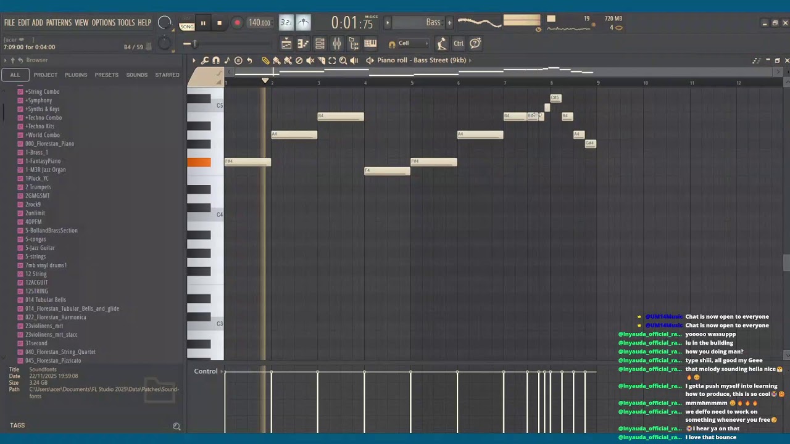Screen dimensions: 790x444
Task: Toggle the piano roll snap magnet
Action: 216,60
